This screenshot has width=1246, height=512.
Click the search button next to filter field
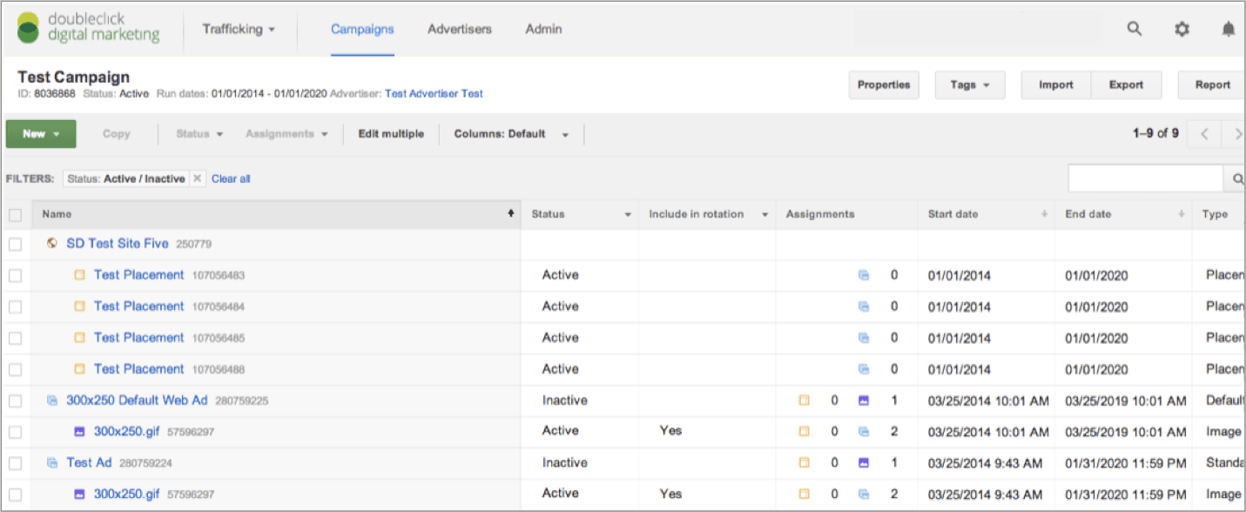tap(1236, 179)
